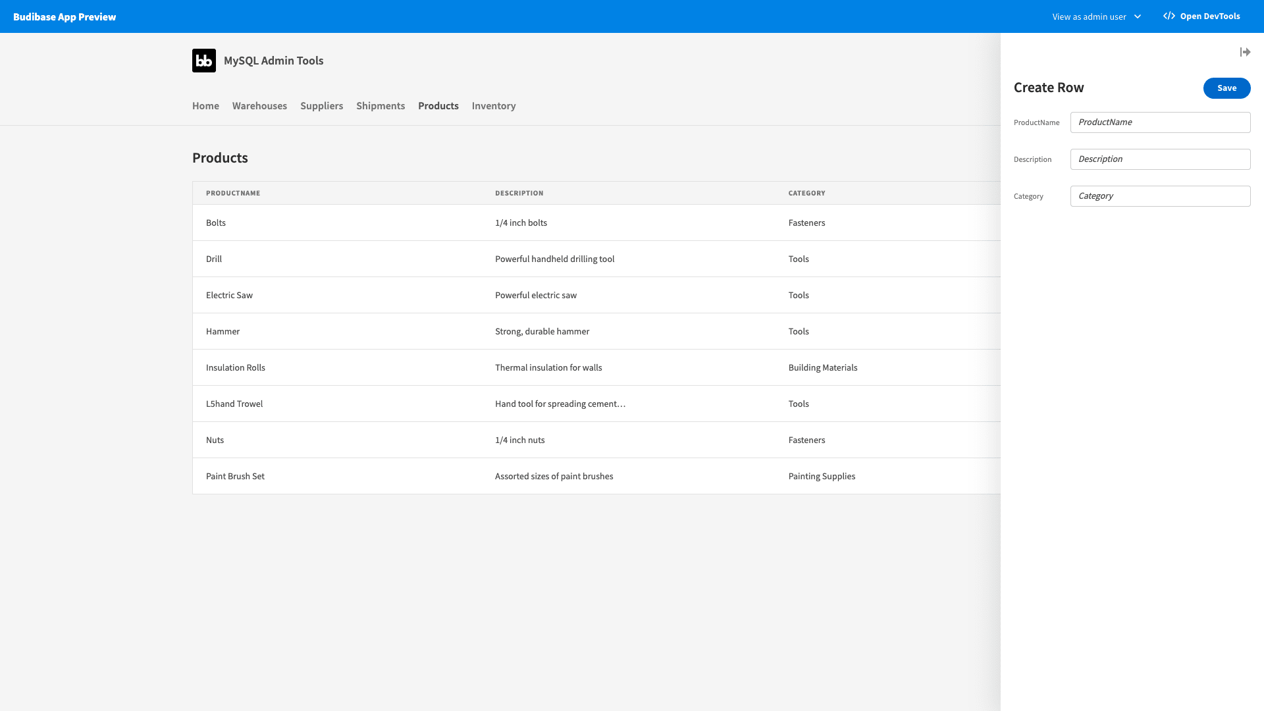
Task: Click the Create Row panel heading
Action: [x=1049, y=88]
